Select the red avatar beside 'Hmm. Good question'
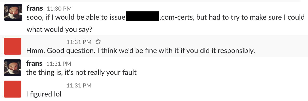This screenshot has width=308, height=101. [x=13, y=46]
